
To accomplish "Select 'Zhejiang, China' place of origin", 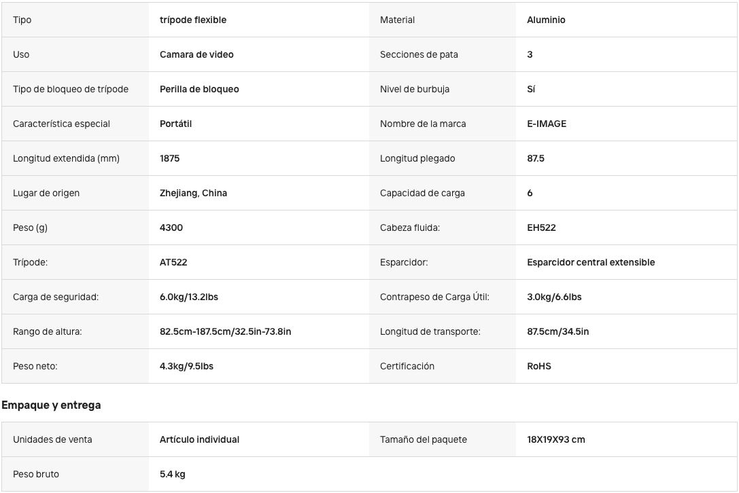I will point(193,193).
